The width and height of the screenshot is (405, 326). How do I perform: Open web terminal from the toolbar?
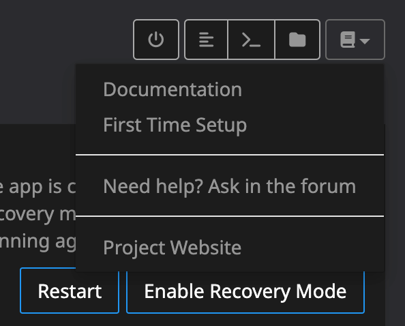pyautogui.click(x=252, y=40)
